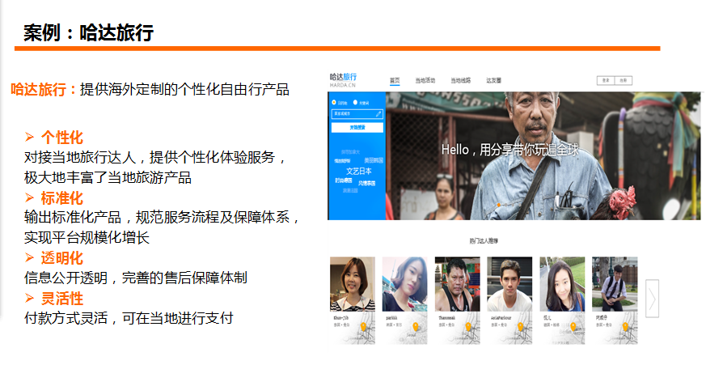Screen dimensions: 723x382
Task: Click the login button in the website header
Action: point(606,80)
